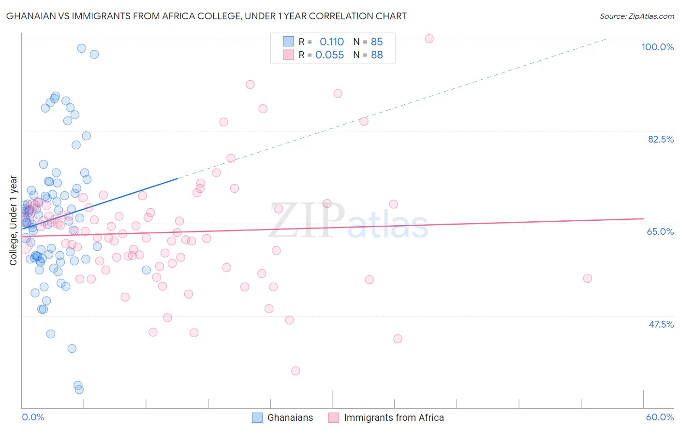Screen dimensions: 680x431
Task: Click the ZIPatlas watermark
Action: point(348,221)
